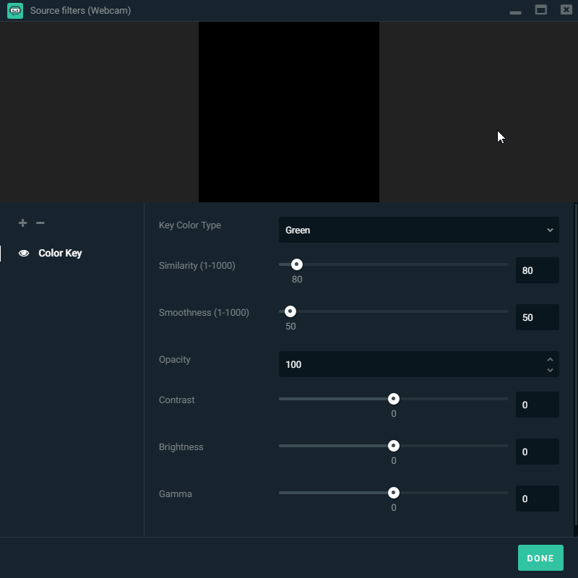Click the Brightness slider handle
578x578 pixels.
click(394, 446)
